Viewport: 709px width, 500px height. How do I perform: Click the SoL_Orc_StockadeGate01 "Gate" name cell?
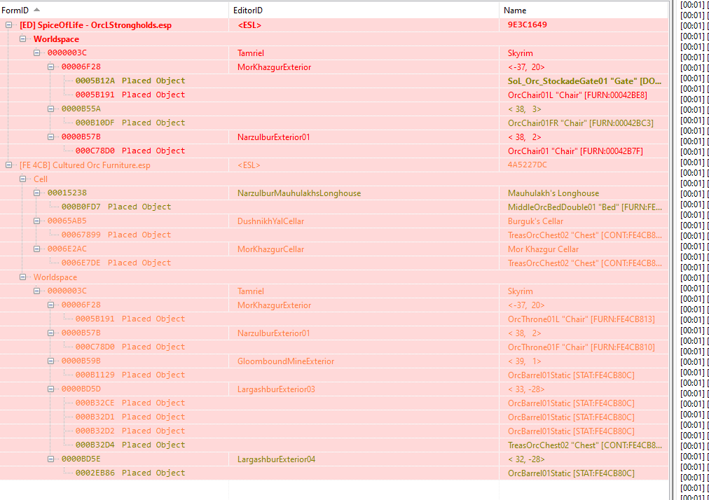click(x=584, y=81)
